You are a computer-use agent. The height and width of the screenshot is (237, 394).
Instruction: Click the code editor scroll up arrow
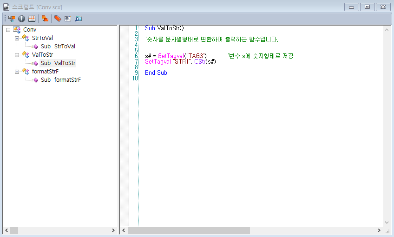tap(387, 30)
